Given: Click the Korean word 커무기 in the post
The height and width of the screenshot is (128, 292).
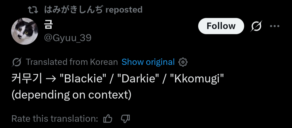Looking at the screenshot, I should 26,79.
